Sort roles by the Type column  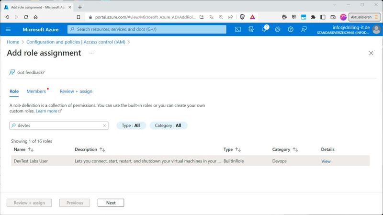[232, 149]
